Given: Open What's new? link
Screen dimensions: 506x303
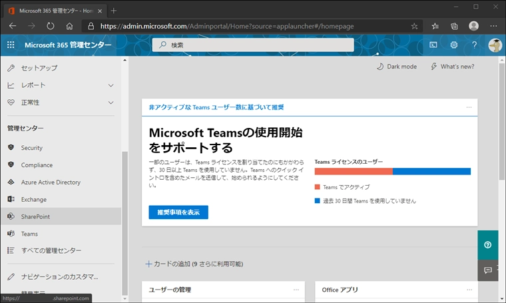Looking at the screenshot, I should point(453,67).
